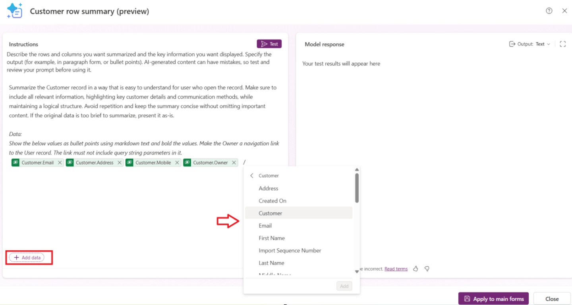Select Address from the column list
This screenshot has width=572, height=305.
pyautogui.click(x=269, y=188)
